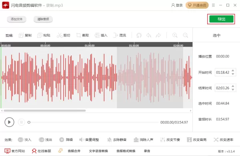Select the 混流 mix tool
240x156 pixels.
(x=120, y=35)
